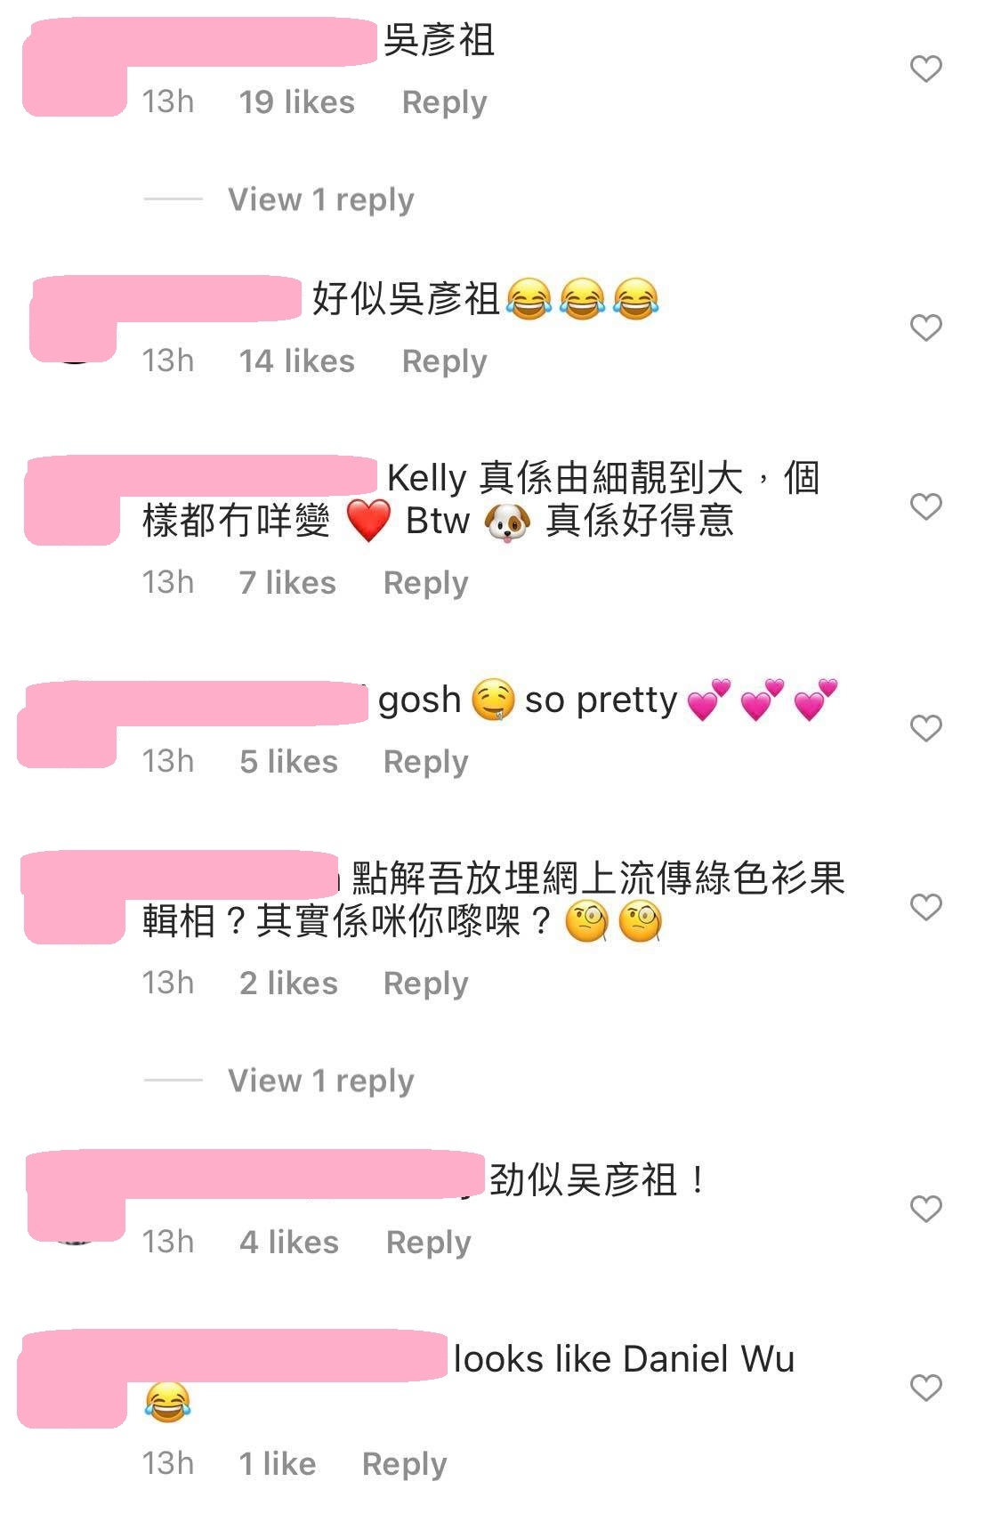Screen dimensions: 1001x1522
Task: Like the Kelly 真係由細靚到大 comment
Action: (925, 506)
